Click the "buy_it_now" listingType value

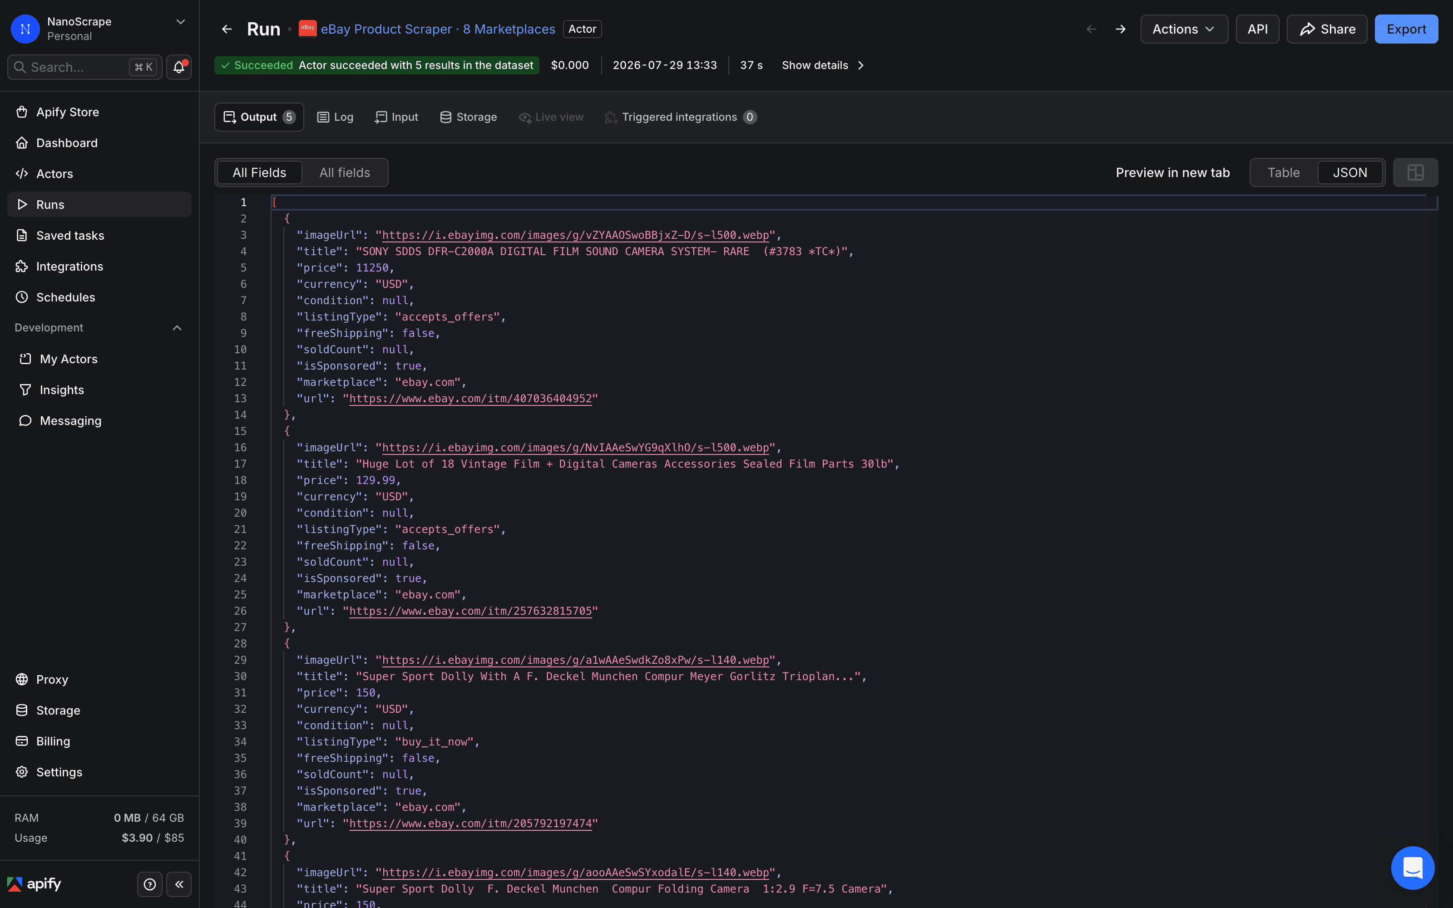(435, 742)
